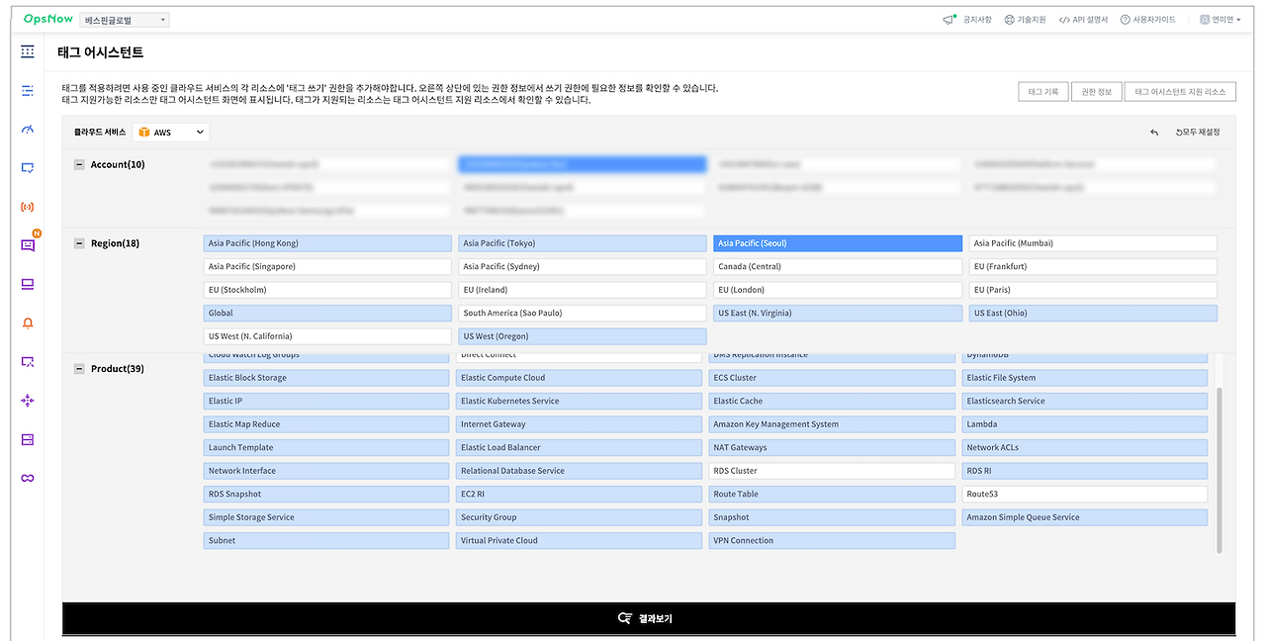Toggle the Security Group product
This screenshot has width=1266, height=641.
[579, 517]
